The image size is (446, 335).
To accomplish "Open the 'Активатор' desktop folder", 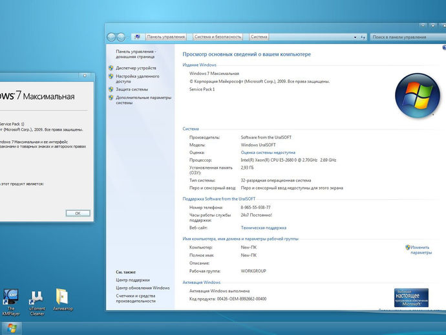I will pos(63,300).
